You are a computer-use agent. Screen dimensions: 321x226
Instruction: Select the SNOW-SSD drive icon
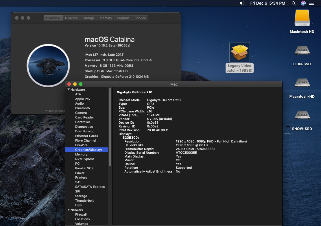[302, 115]
